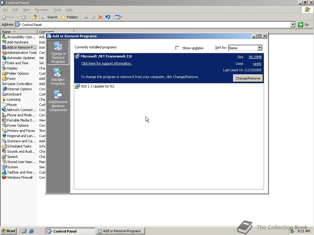Open the Edit menu
Screen dimensions: 314x235
15,10
